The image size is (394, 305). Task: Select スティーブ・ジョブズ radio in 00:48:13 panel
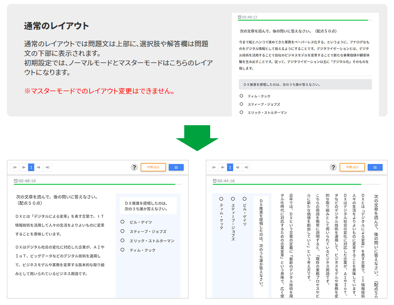tap(241, 104)
